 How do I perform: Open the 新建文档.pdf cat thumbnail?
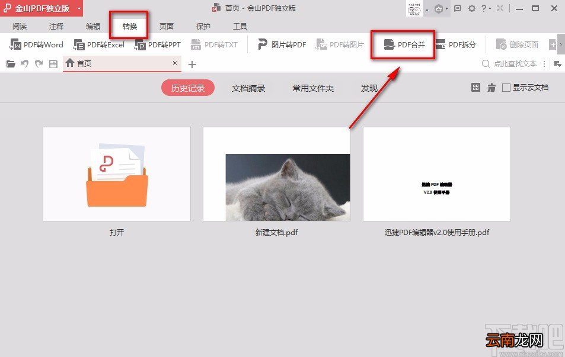coord(277,174)
